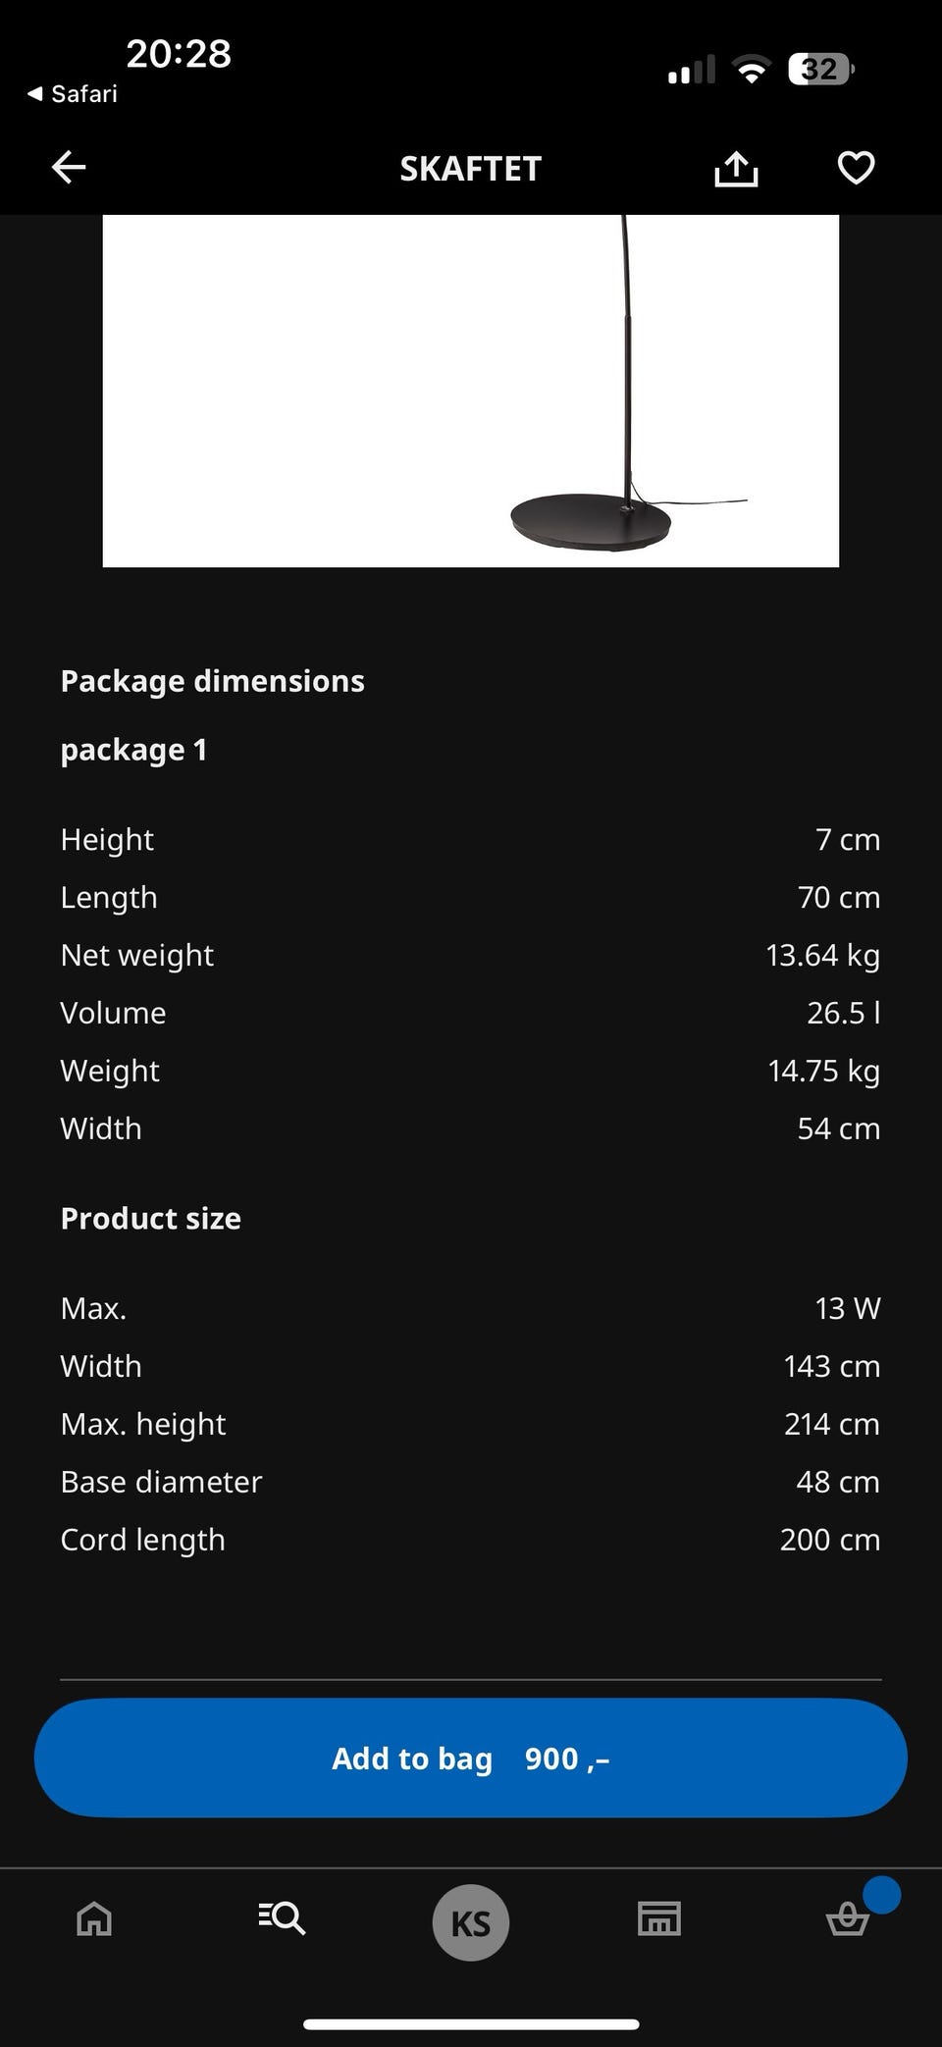Screen dimensions: 942x2047
Task: Open the search and browse tab
Action: 282,1917
